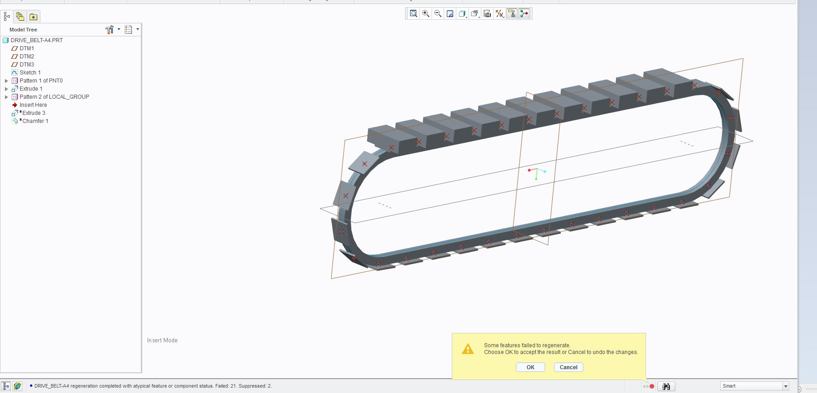Select Pattern 1 of PNT0 feature
The height and width of the screenshot is (393, 817).
pyautogui.click(x=41, y=81)
